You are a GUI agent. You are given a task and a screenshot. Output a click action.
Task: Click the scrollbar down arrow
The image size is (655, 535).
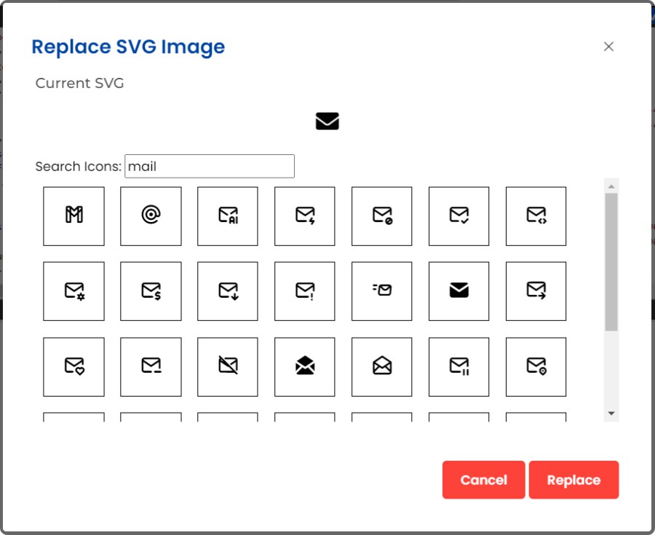click(611, 413)
